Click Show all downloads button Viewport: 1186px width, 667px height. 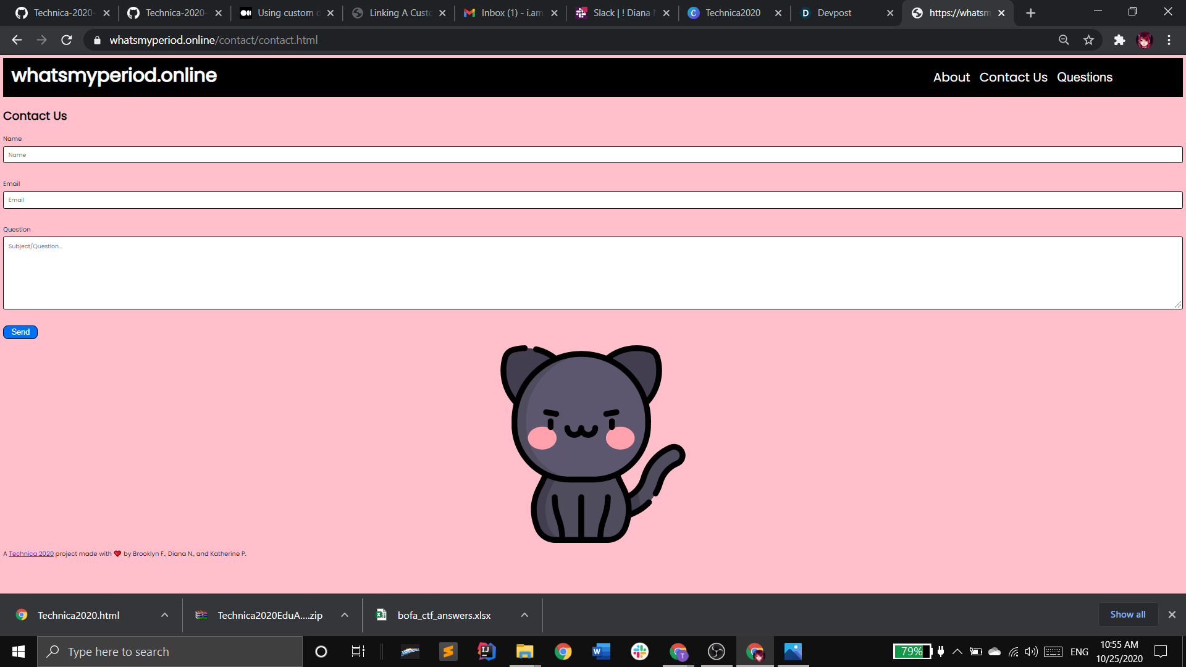click(1127, 615)
